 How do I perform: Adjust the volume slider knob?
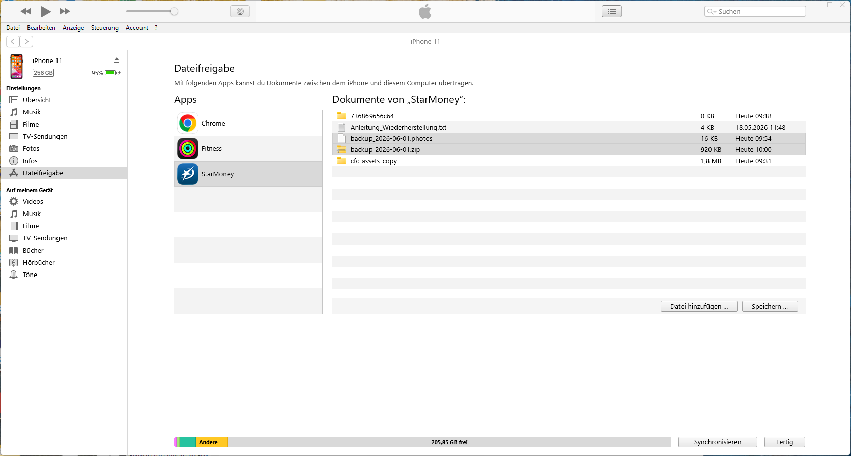point(174,11)
